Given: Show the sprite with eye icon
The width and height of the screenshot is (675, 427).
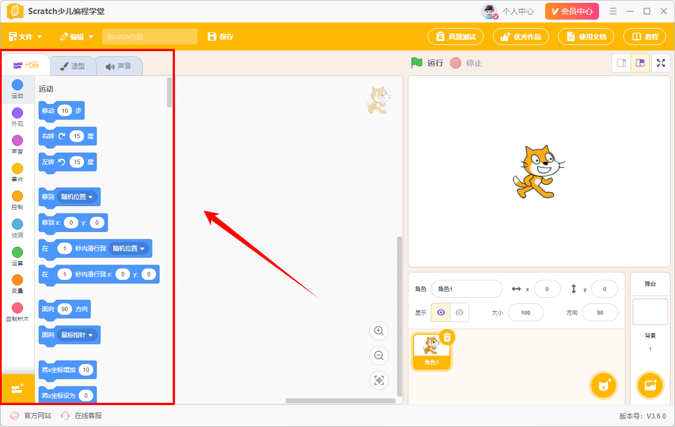Looking at the screenshot, I should (x=441, y=312).
